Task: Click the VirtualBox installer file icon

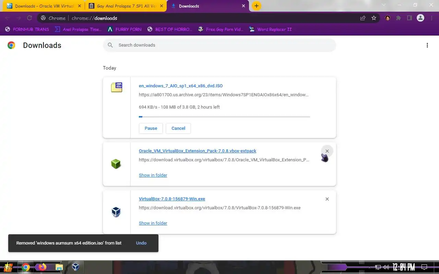Action: click(x=116, y=212)
